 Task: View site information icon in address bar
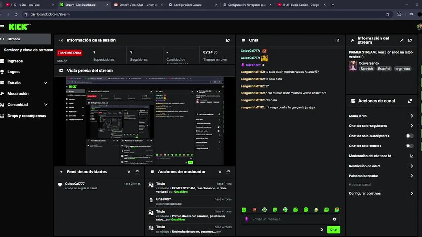click(26, 14)
